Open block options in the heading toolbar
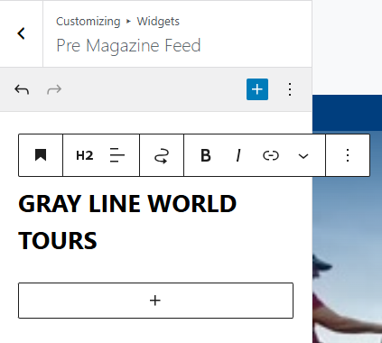The width and height of the screenshot is (382, 343). coord(348,155)
